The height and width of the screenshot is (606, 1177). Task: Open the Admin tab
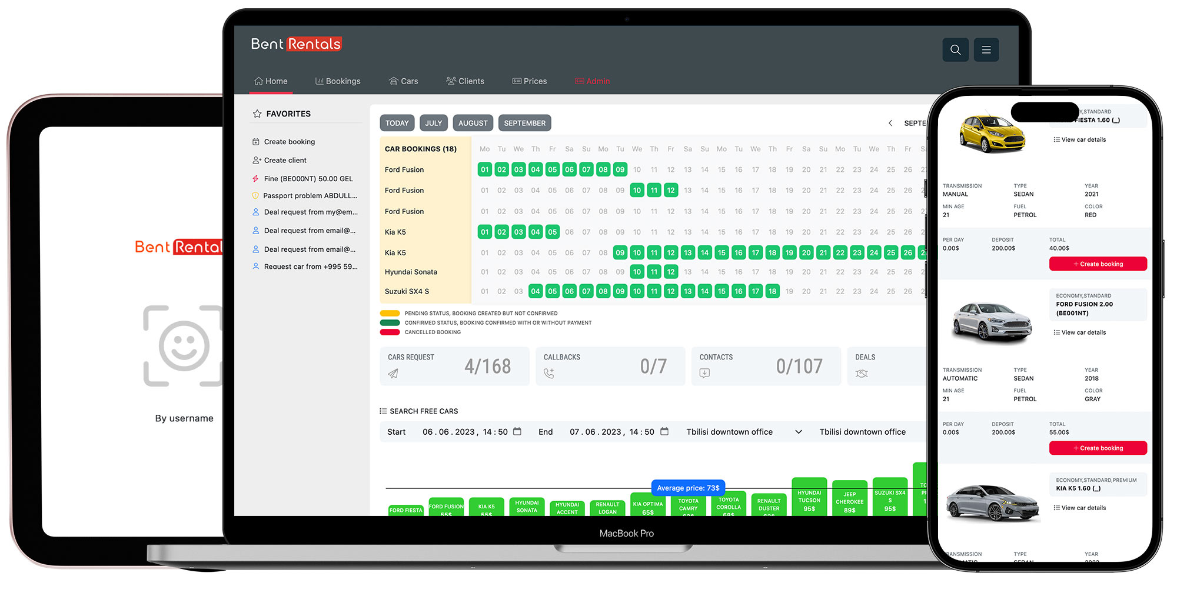[593, 81]
